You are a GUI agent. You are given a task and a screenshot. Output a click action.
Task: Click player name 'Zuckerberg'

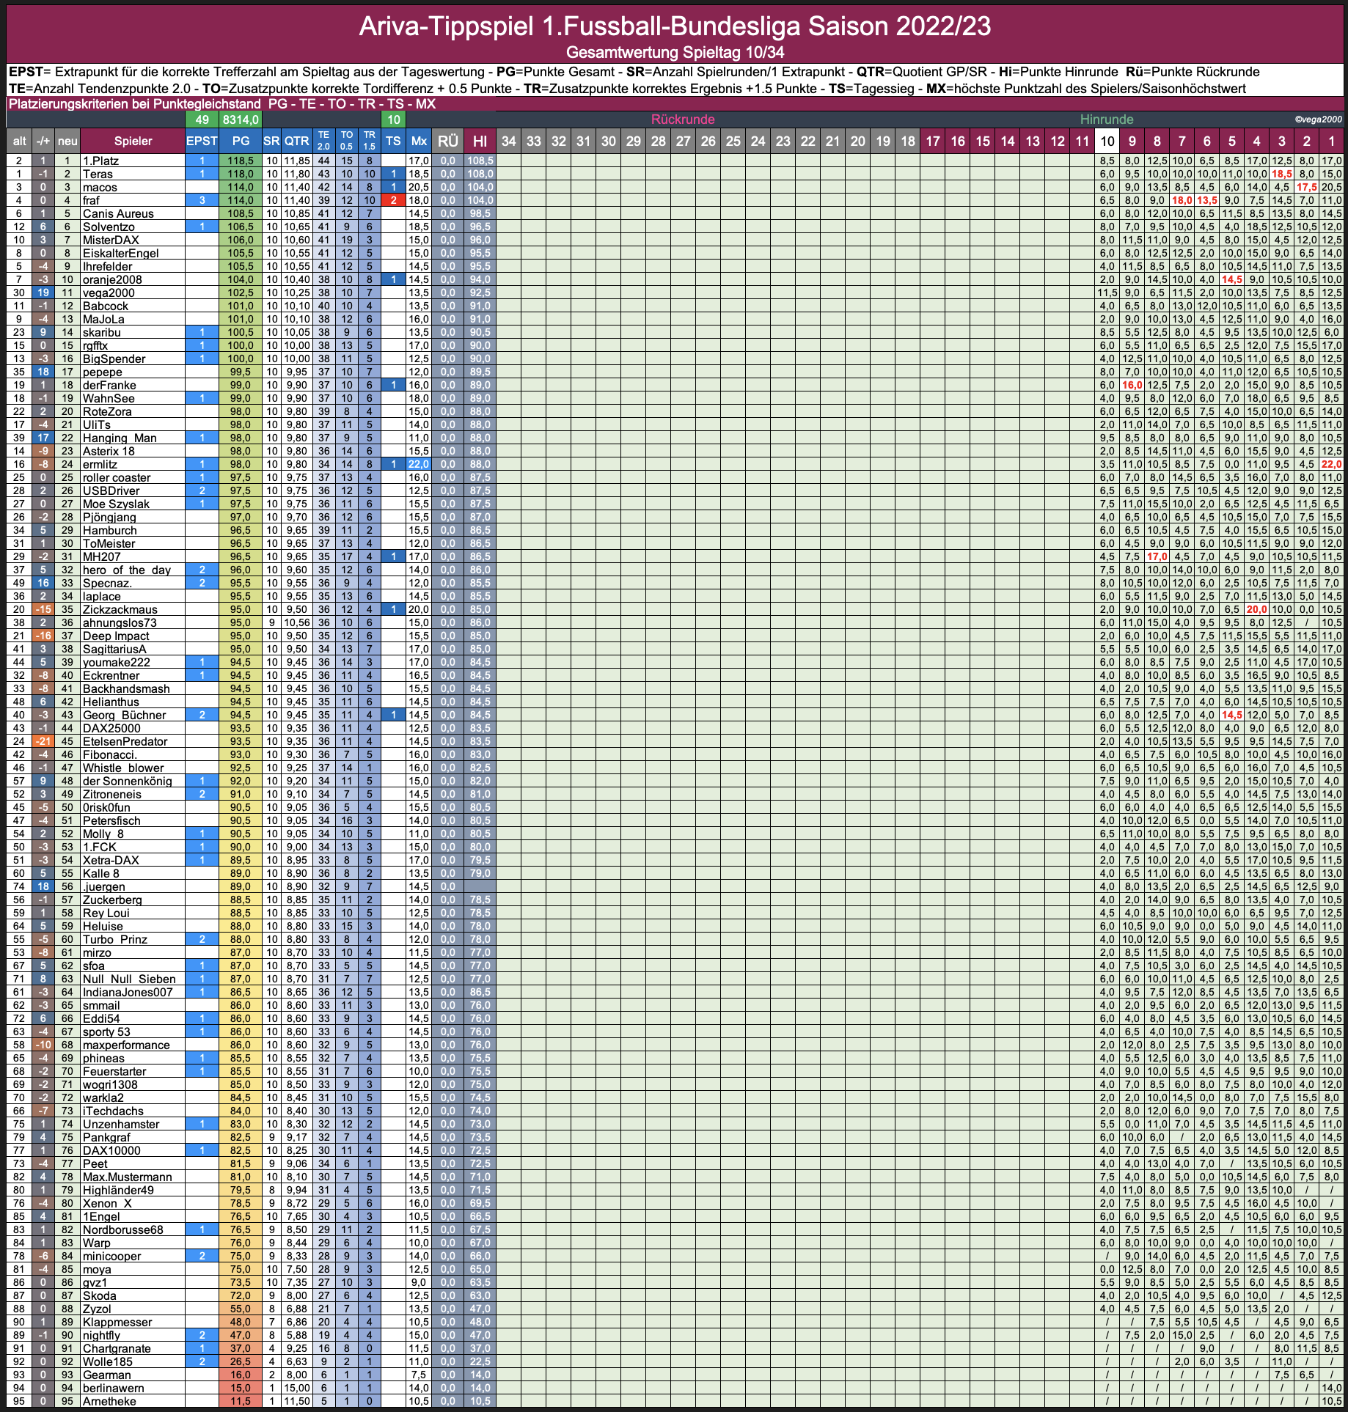112,900
